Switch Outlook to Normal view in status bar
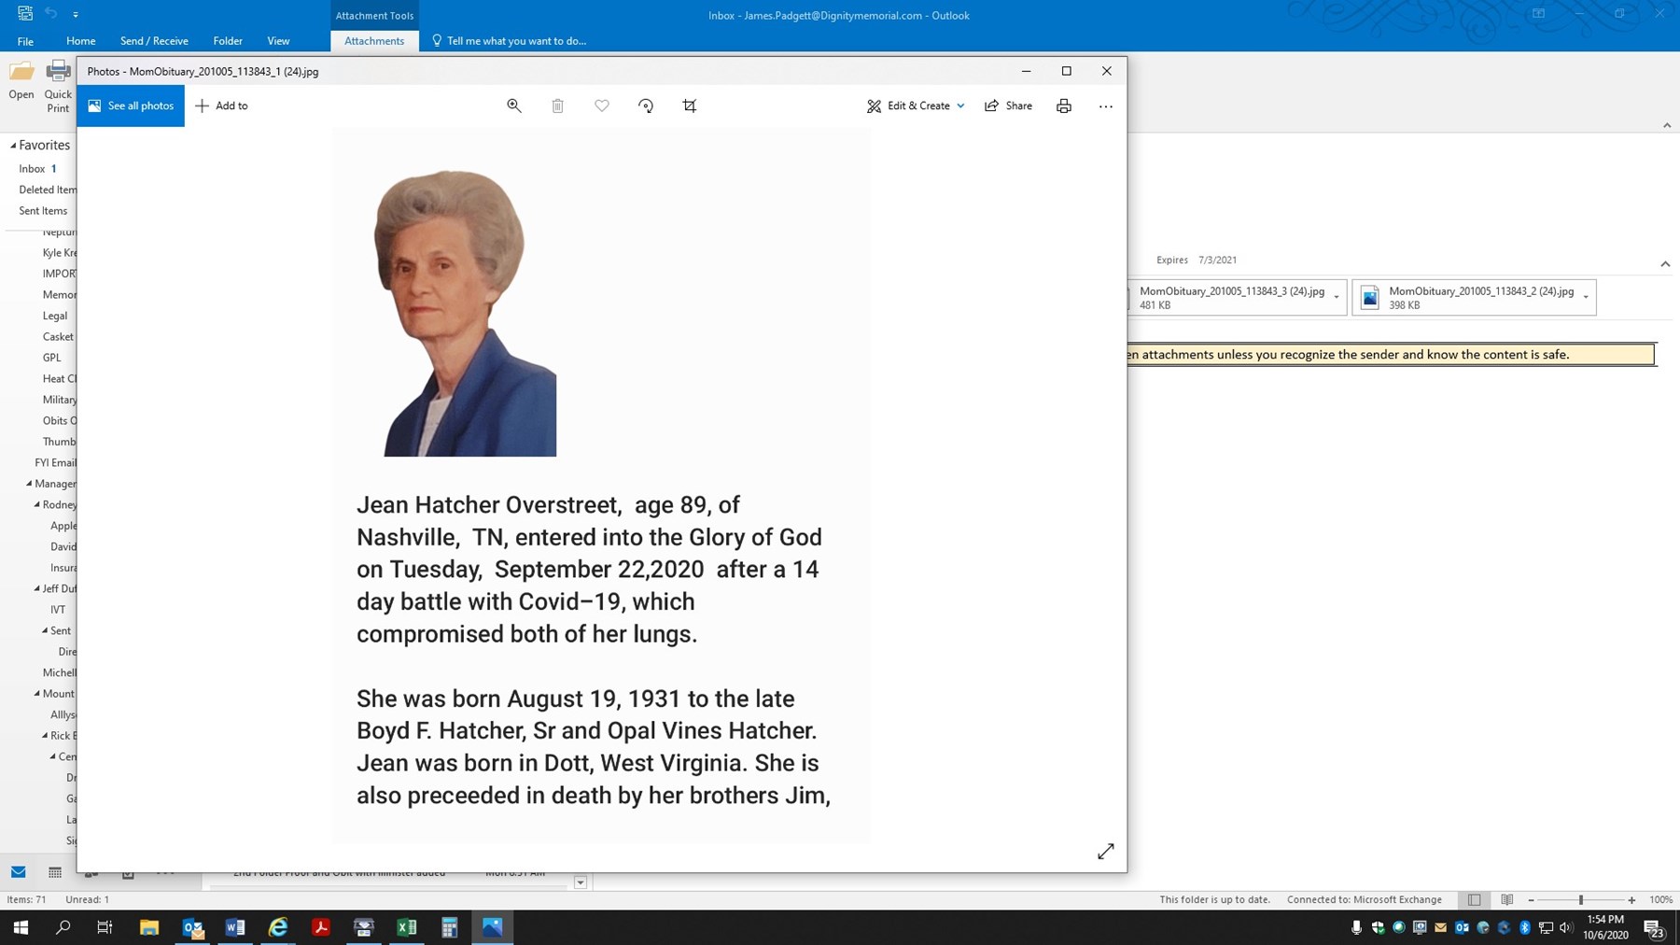The image size is (1680, 945). [1473, 899]
